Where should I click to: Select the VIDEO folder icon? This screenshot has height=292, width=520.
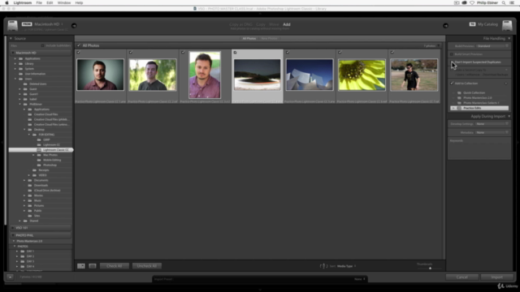[x=34, y=175]
